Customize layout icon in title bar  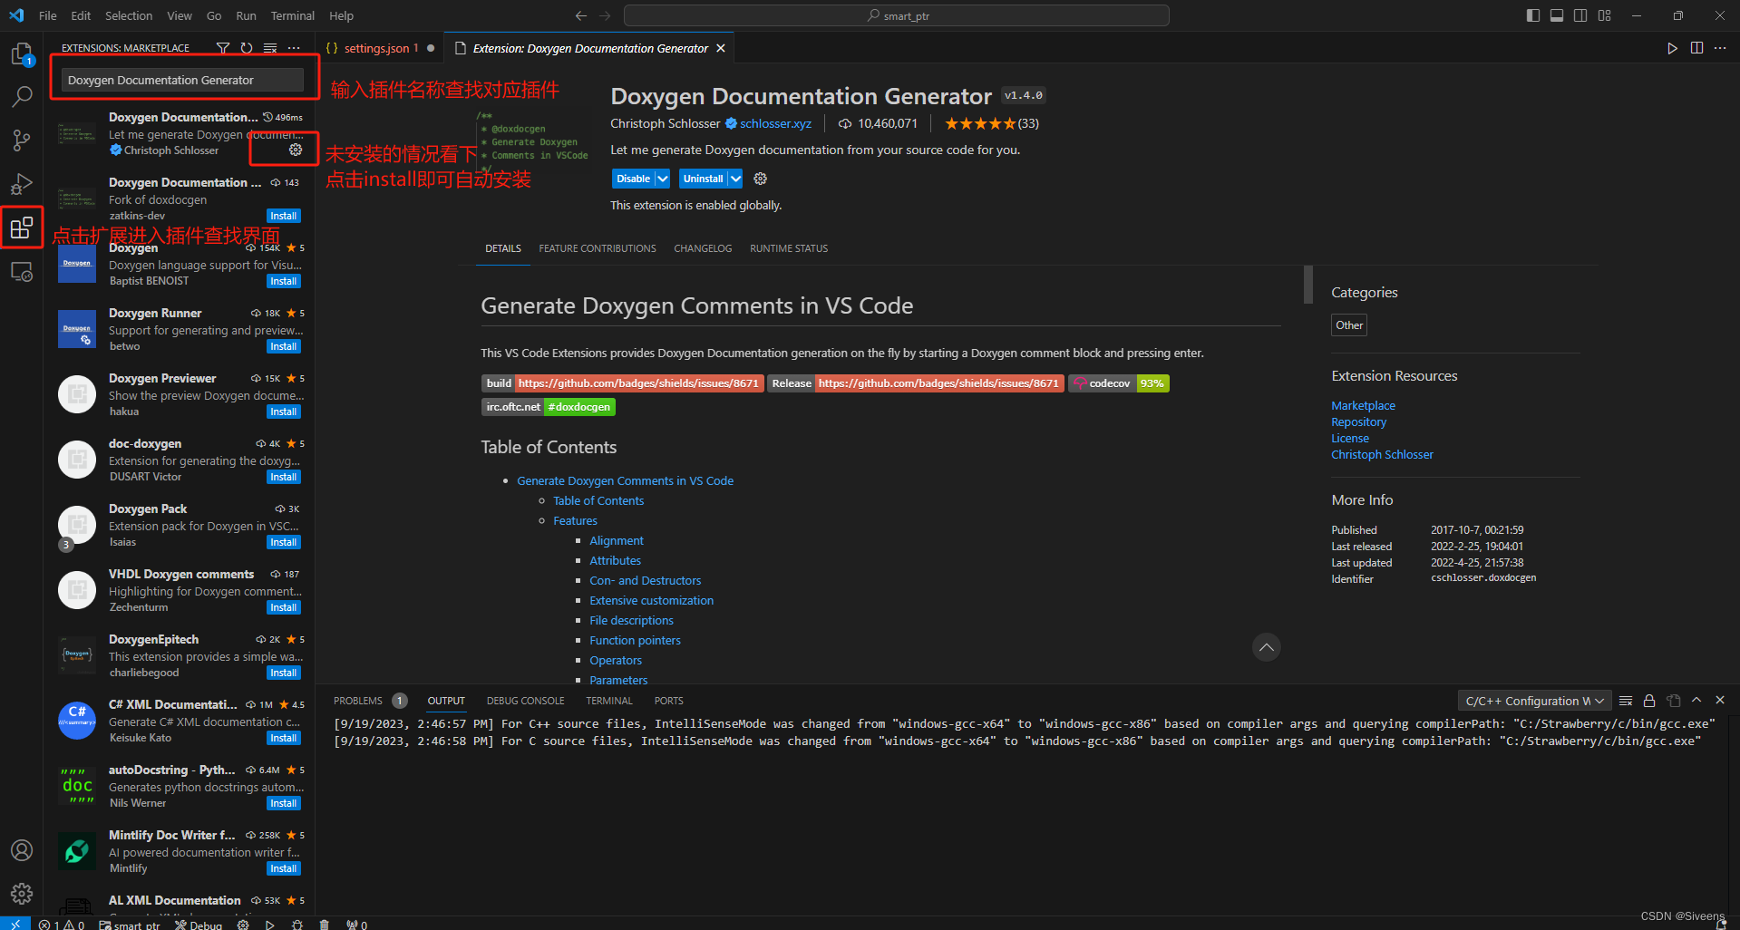click(x=1605, y=15)
